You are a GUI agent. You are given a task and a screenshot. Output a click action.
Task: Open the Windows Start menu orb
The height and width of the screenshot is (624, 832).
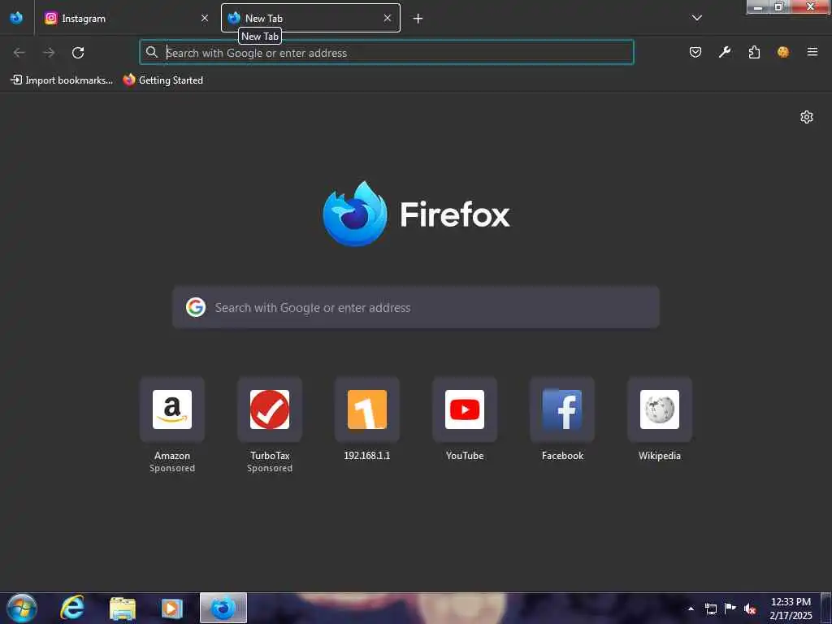22,608
